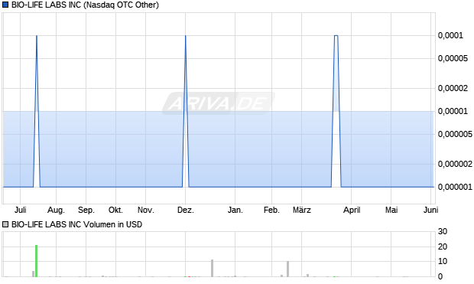The width and height of the screenshot is (474, 284).
Task: Click the tall green volume bar in July
Action: 36,261
